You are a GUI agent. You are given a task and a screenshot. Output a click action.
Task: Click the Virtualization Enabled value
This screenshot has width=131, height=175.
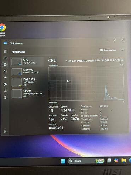tap(104, 119)
